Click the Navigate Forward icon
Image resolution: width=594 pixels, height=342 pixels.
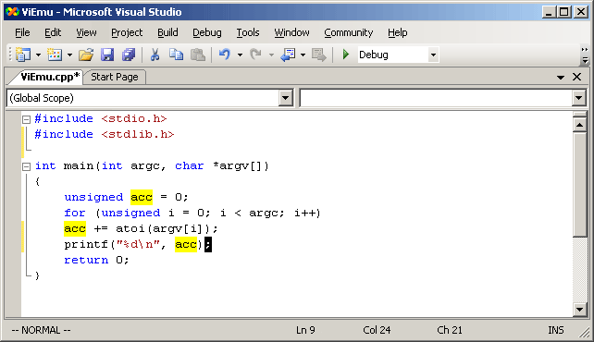[x=319, y=55]
